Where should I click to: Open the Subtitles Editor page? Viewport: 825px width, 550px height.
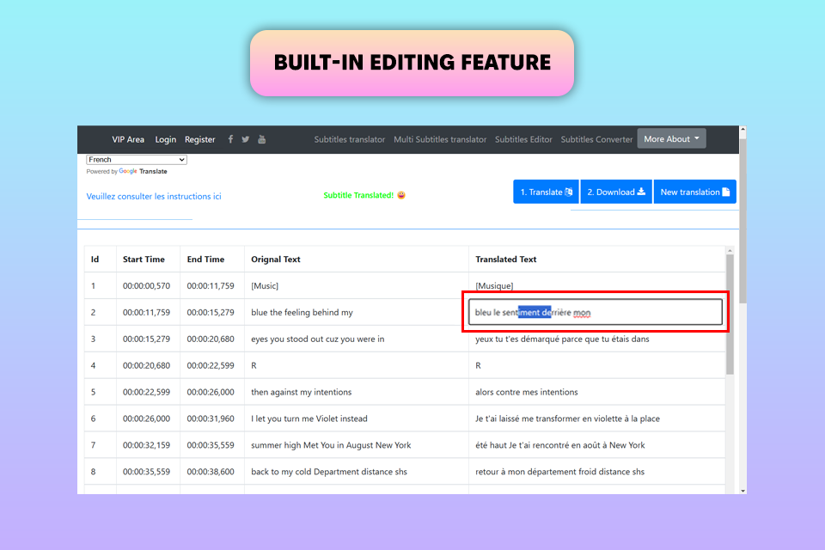[x=523, y=139]
